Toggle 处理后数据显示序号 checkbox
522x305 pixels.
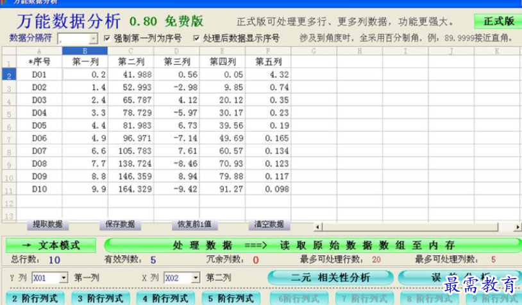(x=196, y=38)
